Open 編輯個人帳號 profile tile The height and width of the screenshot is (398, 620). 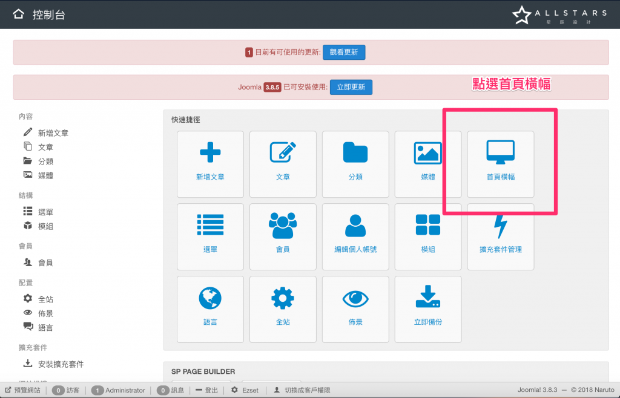click(355, 237)
